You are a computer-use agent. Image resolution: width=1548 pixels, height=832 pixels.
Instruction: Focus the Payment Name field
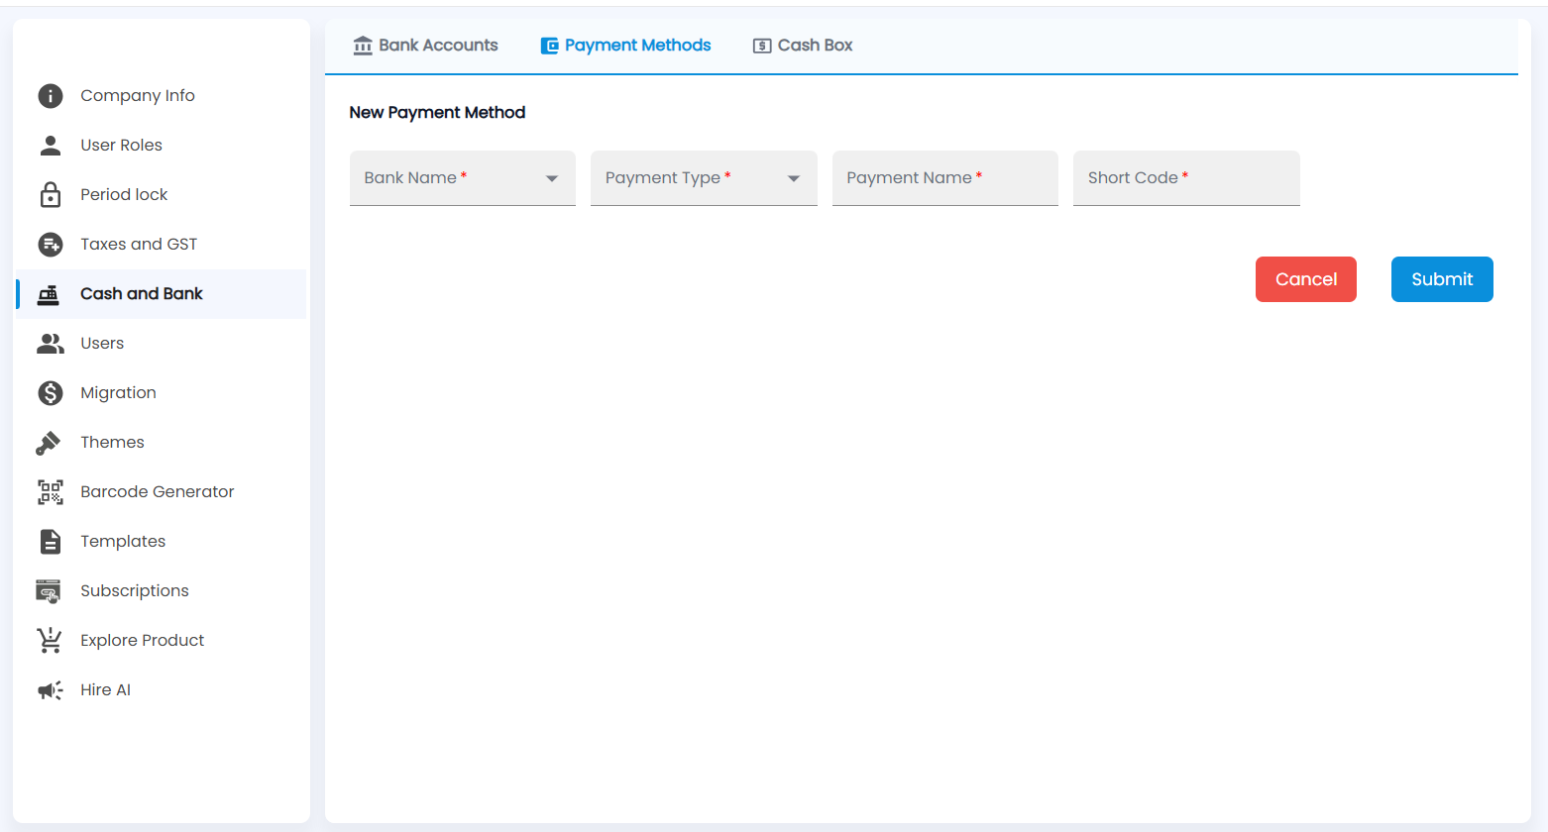tap(945, 178)
